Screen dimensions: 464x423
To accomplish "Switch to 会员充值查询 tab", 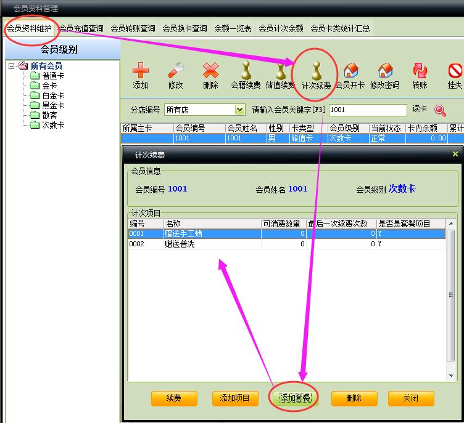I will pos(81,28).
